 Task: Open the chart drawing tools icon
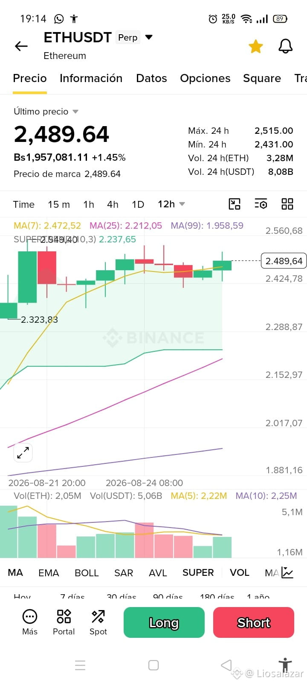click(x=235, y=204)
